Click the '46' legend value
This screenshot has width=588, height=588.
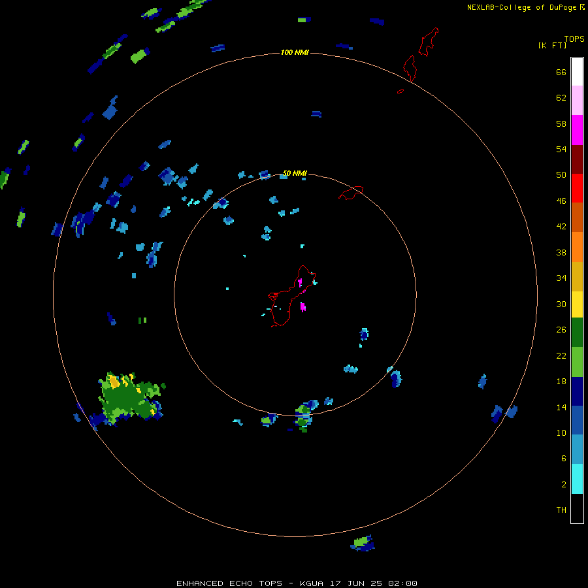pos(561,201)
